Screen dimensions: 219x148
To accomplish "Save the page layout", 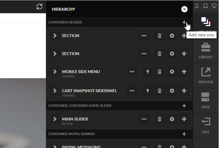I will (206, 101).
